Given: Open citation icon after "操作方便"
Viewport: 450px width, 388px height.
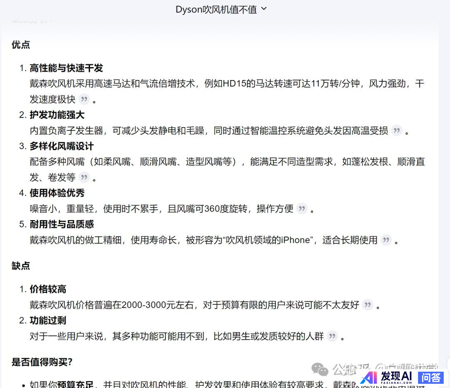Looking at the screenshot, I should point(302,209).
